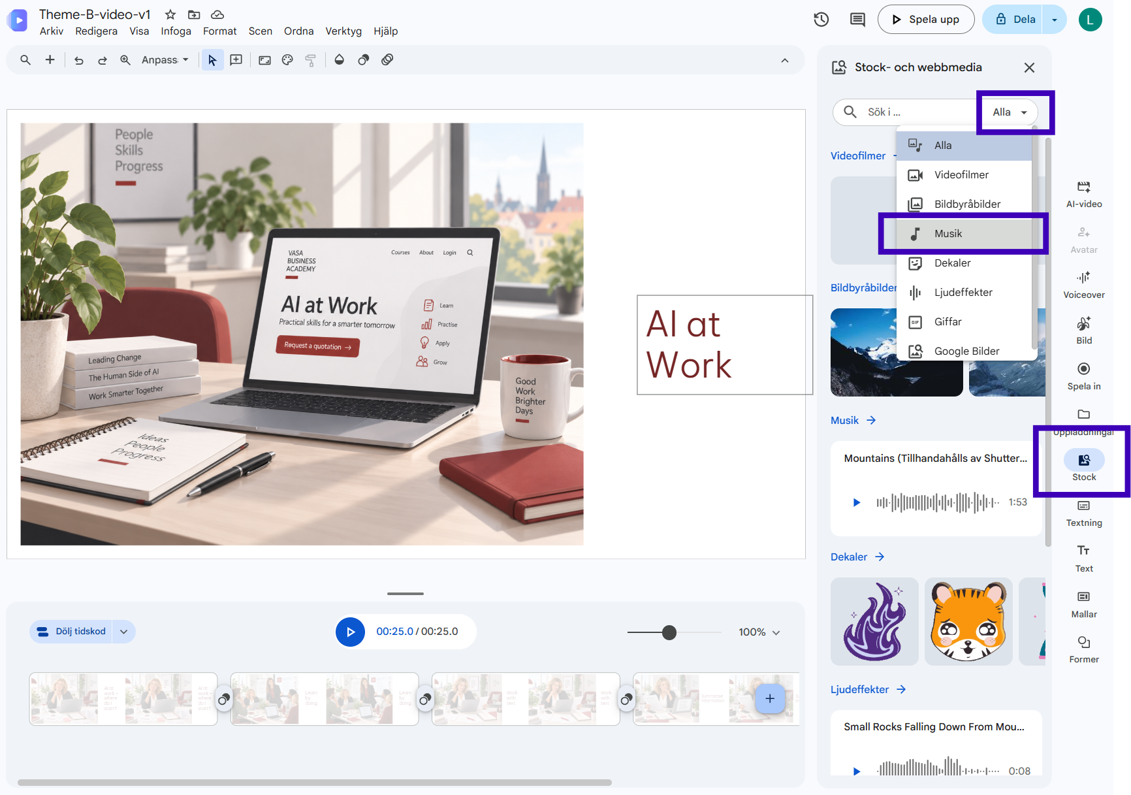This screenshot has height=795, width=1131.
Task: Open the Former shapes panel
Action: [1083, 650]
